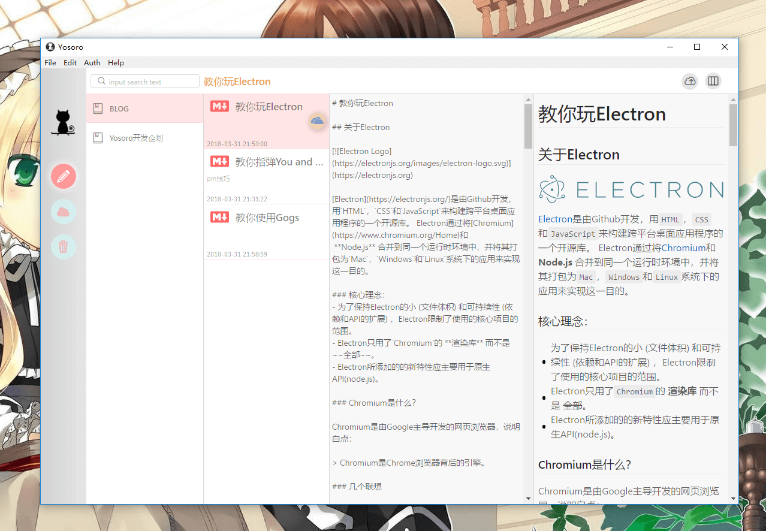Maximize the Yosoro window

697,47
